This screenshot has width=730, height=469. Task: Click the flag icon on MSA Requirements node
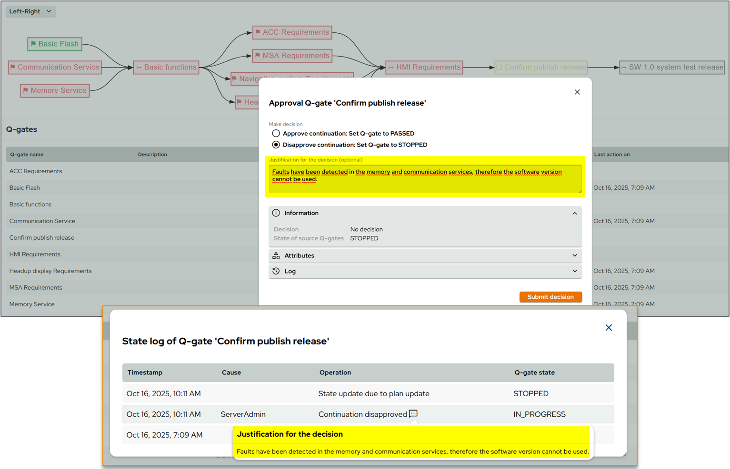pos(258,56)
